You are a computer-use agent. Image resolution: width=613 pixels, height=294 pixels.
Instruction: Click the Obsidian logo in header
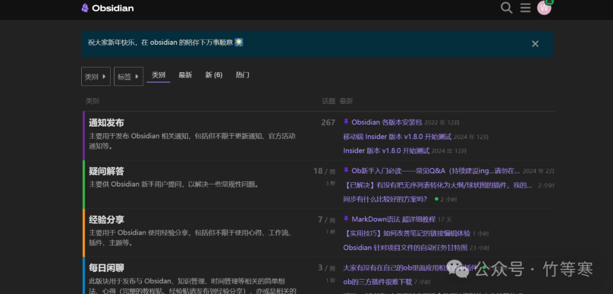[x=107, y=8]
